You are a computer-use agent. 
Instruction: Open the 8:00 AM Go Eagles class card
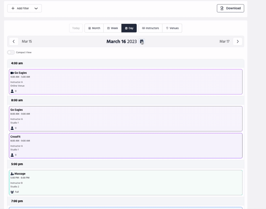click(x=126, y=119)
